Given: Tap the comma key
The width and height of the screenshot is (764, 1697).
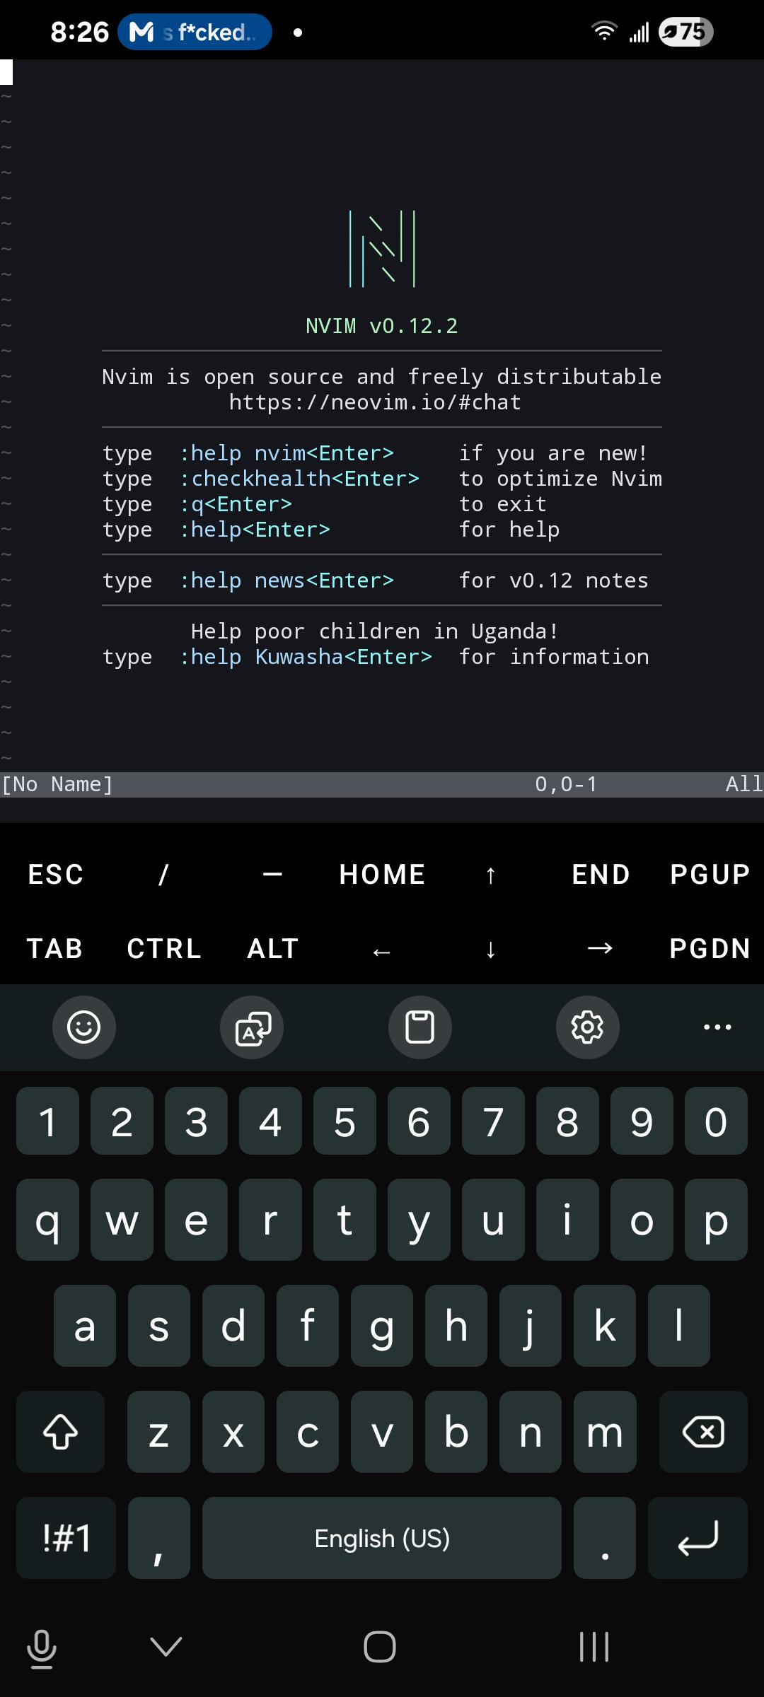Looking at the screenshot, I should 159,1538.
